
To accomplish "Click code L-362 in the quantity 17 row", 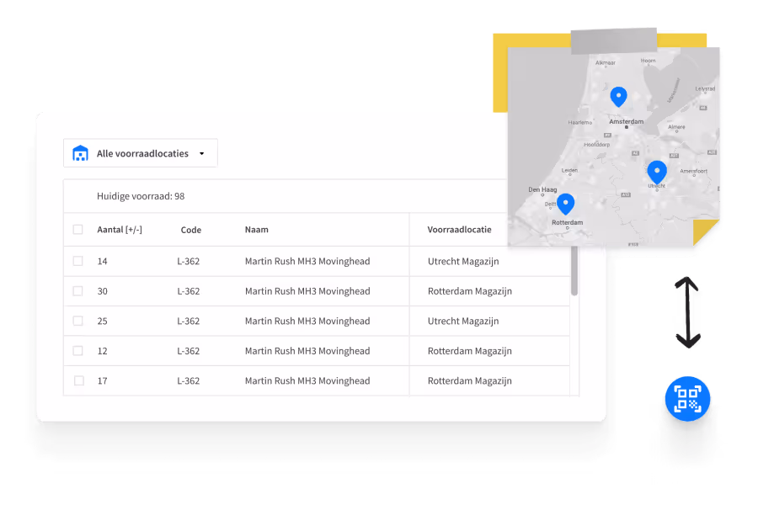I will pyautogui.click(x=188, y=381).
